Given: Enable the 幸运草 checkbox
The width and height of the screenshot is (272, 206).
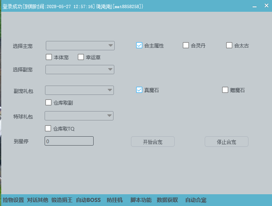Looking at the screenshot, I should point(81,57).
